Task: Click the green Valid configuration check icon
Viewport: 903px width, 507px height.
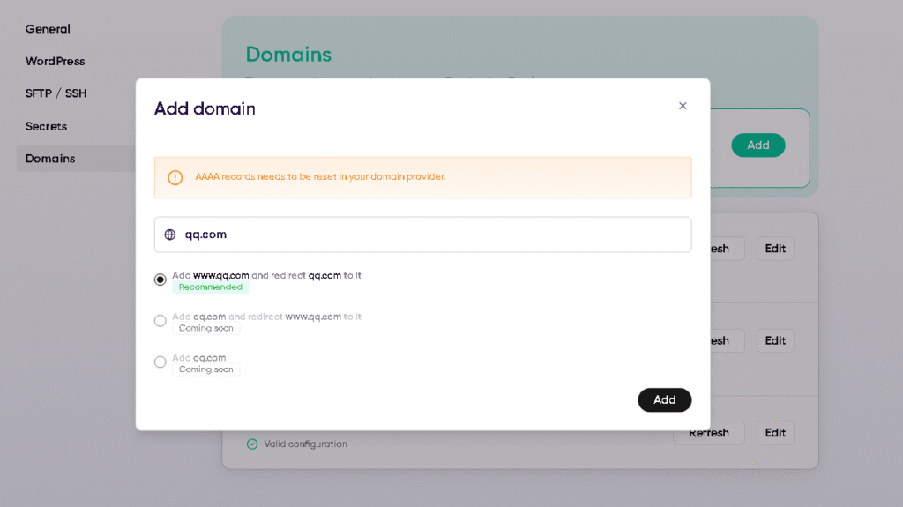Action: point(252,444)
